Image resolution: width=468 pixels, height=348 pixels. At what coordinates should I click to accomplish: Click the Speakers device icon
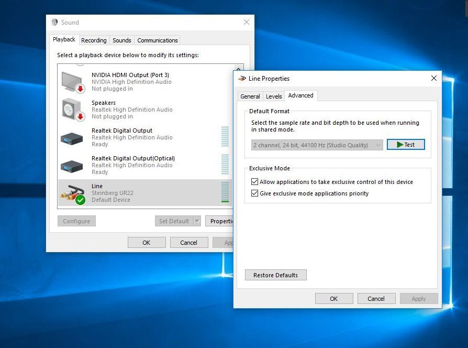73,110
